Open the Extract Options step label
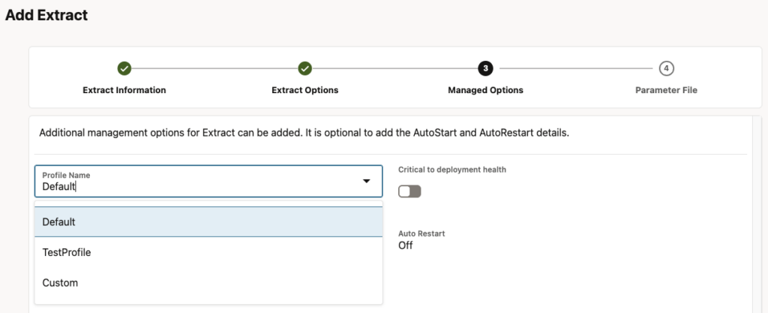Screen dimensions: 768x313 [304, 90]
